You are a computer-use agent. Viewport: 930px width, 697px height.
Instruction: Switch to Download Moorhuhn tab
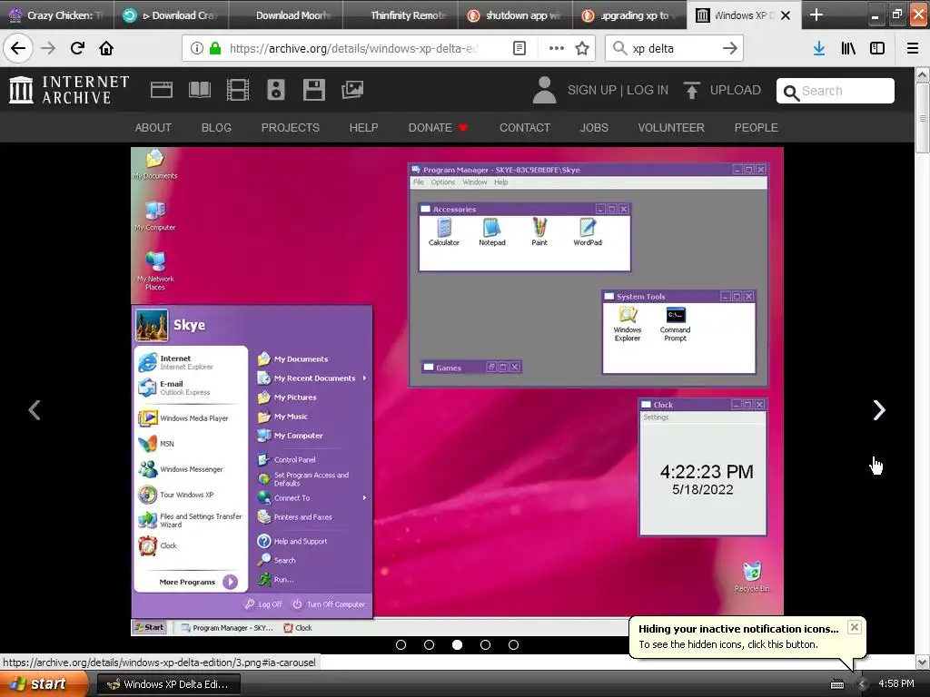(285, 15)
